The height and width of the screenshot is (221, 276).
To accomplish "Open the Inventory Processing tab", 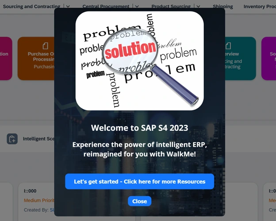I will point(260,7).
